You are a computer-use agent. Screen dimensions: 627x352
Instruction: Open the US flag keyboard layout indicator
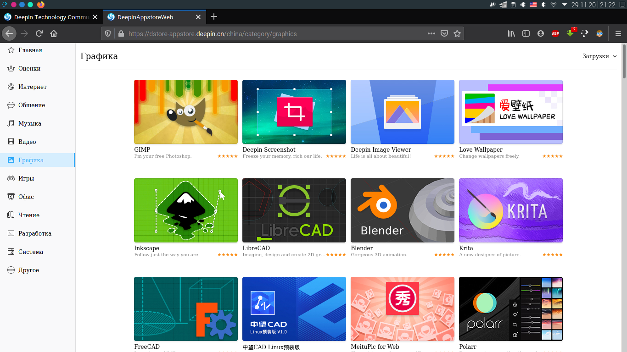pyautogui.click(x=533, y=5)
